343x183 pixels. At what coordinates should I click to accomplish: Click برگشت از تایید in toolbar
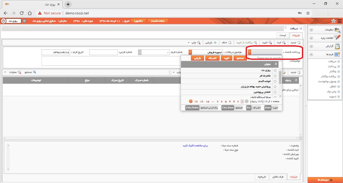point(247,42)
